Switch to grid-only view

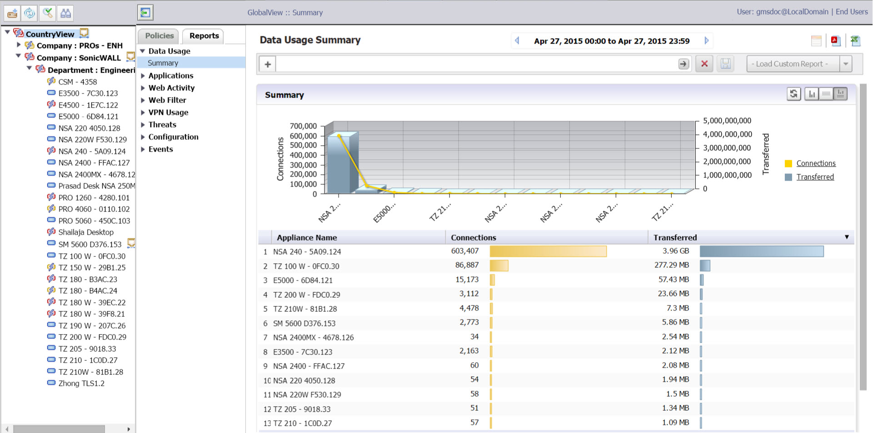(826, 94)
